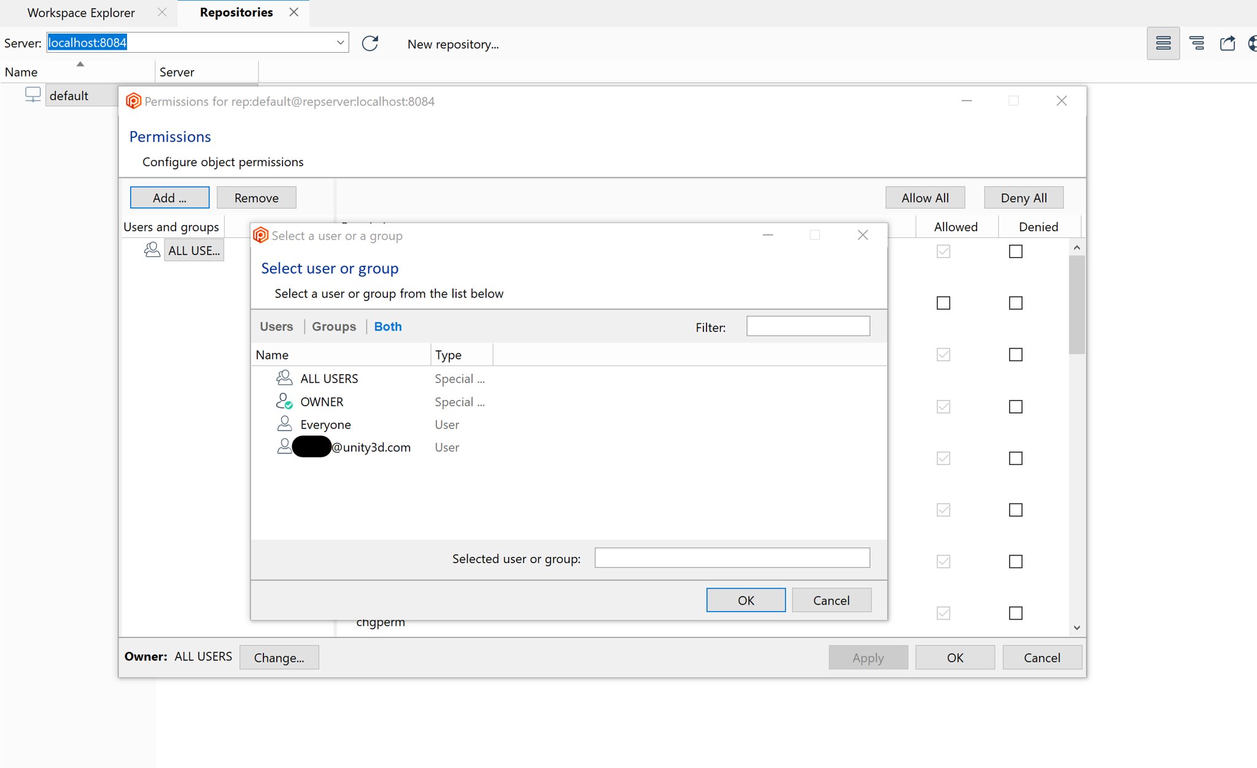Screen dimensions: 1257x768
Task: Click the share/export repositories icon
Action: pyautogui.click(x=1228, y=43)
